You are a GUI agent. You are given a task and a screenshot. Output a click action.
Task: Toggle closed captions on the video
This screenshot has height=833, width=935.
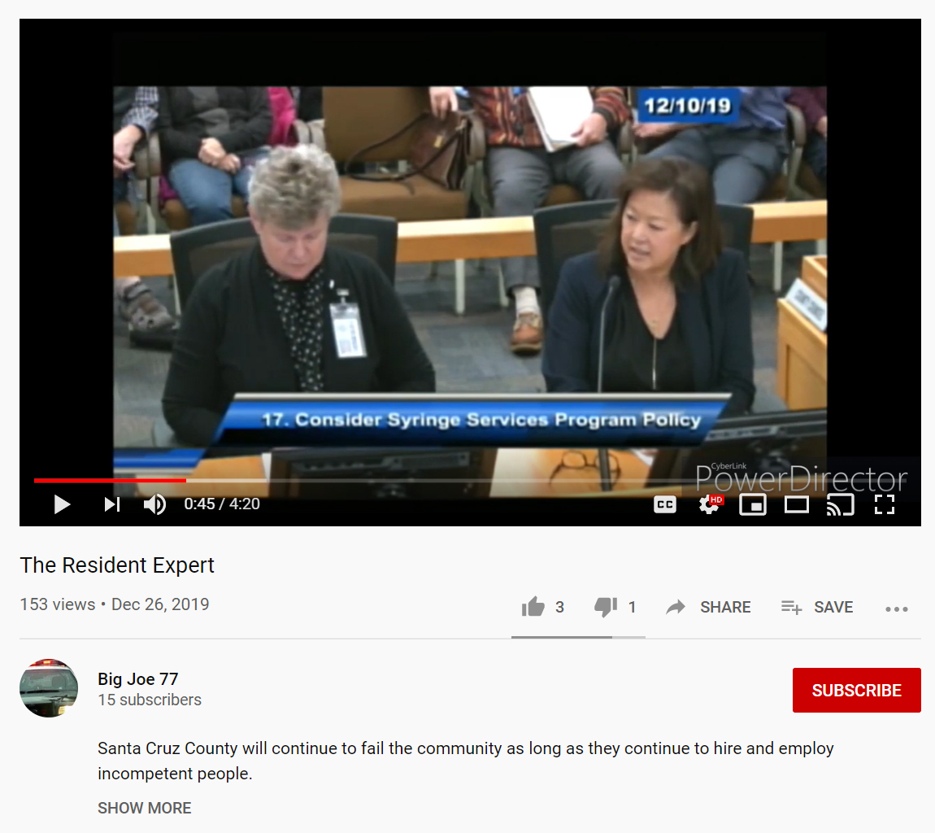[x=665, y=504]
